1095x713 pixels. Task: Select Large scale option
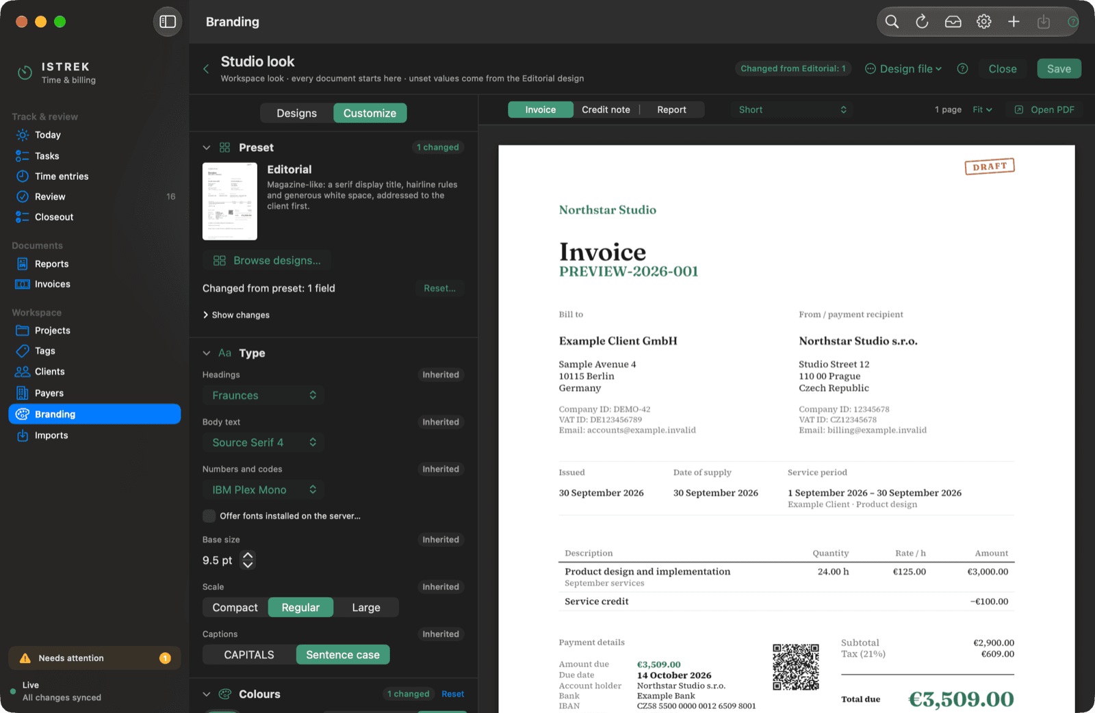[x=366, y=608]
